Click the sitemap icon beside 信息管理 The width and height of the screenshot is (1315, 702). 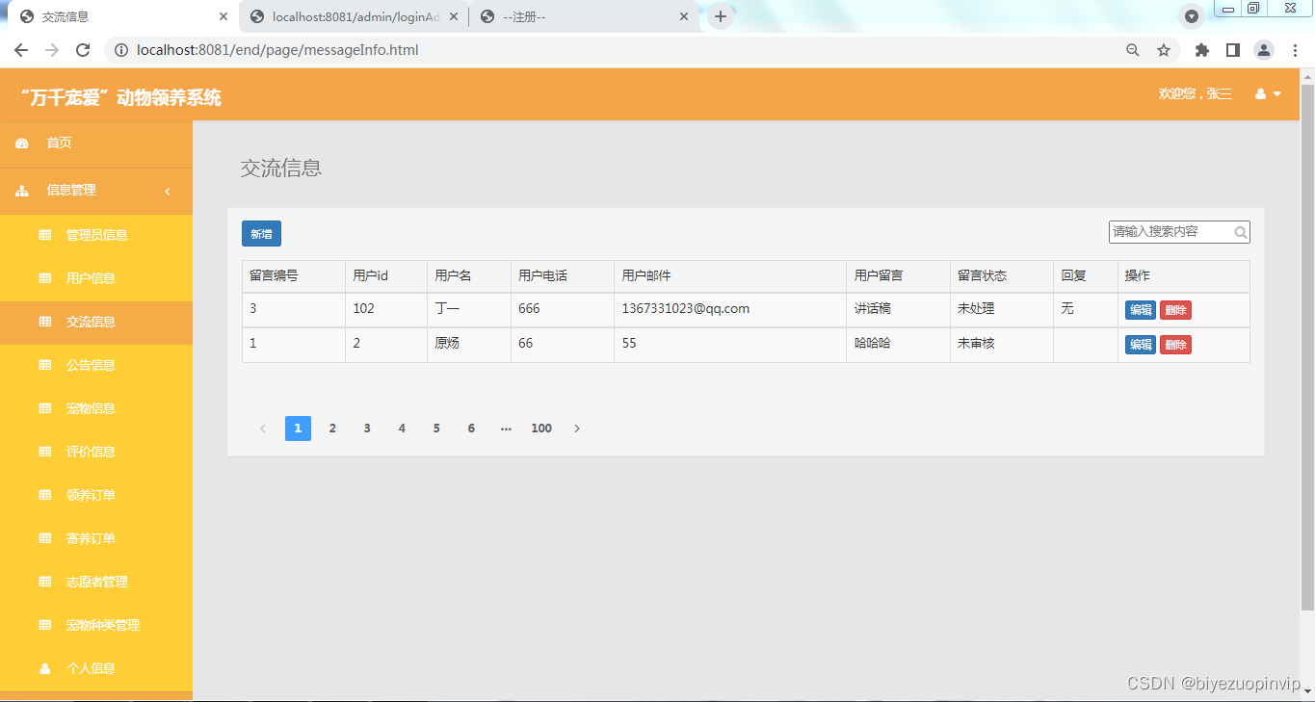(22, 191)
